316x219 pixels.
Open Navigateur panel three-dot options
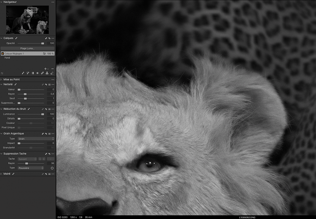point(52,2)
